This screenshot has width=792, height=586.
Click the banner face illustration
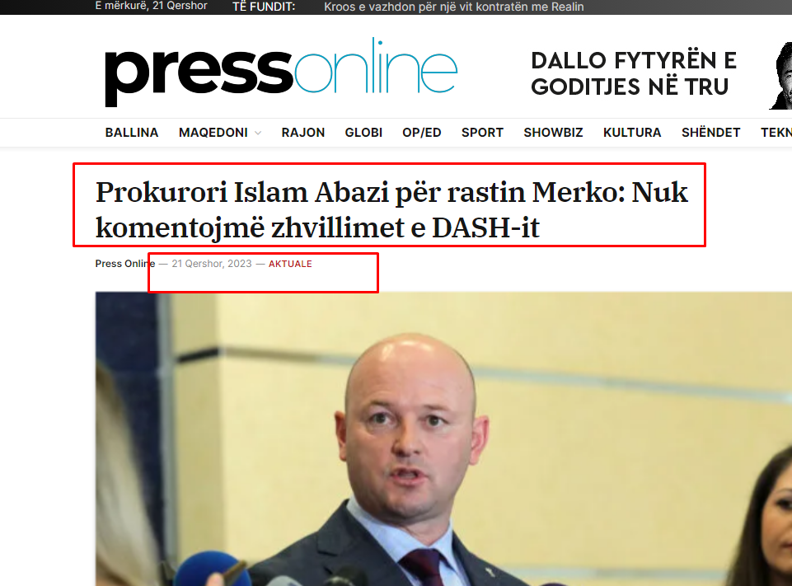tap(780, 76)
